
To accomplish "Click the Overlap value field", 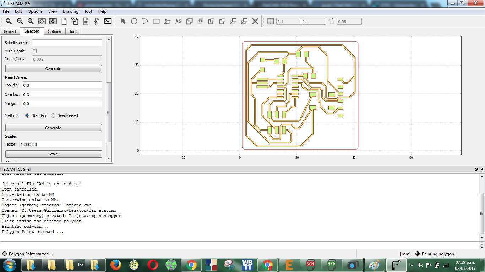I will pos(62,95).
